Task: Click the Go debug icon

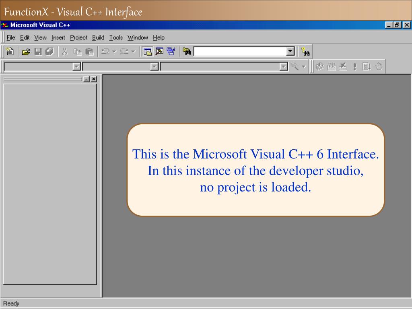Action: tap(366, 66)
